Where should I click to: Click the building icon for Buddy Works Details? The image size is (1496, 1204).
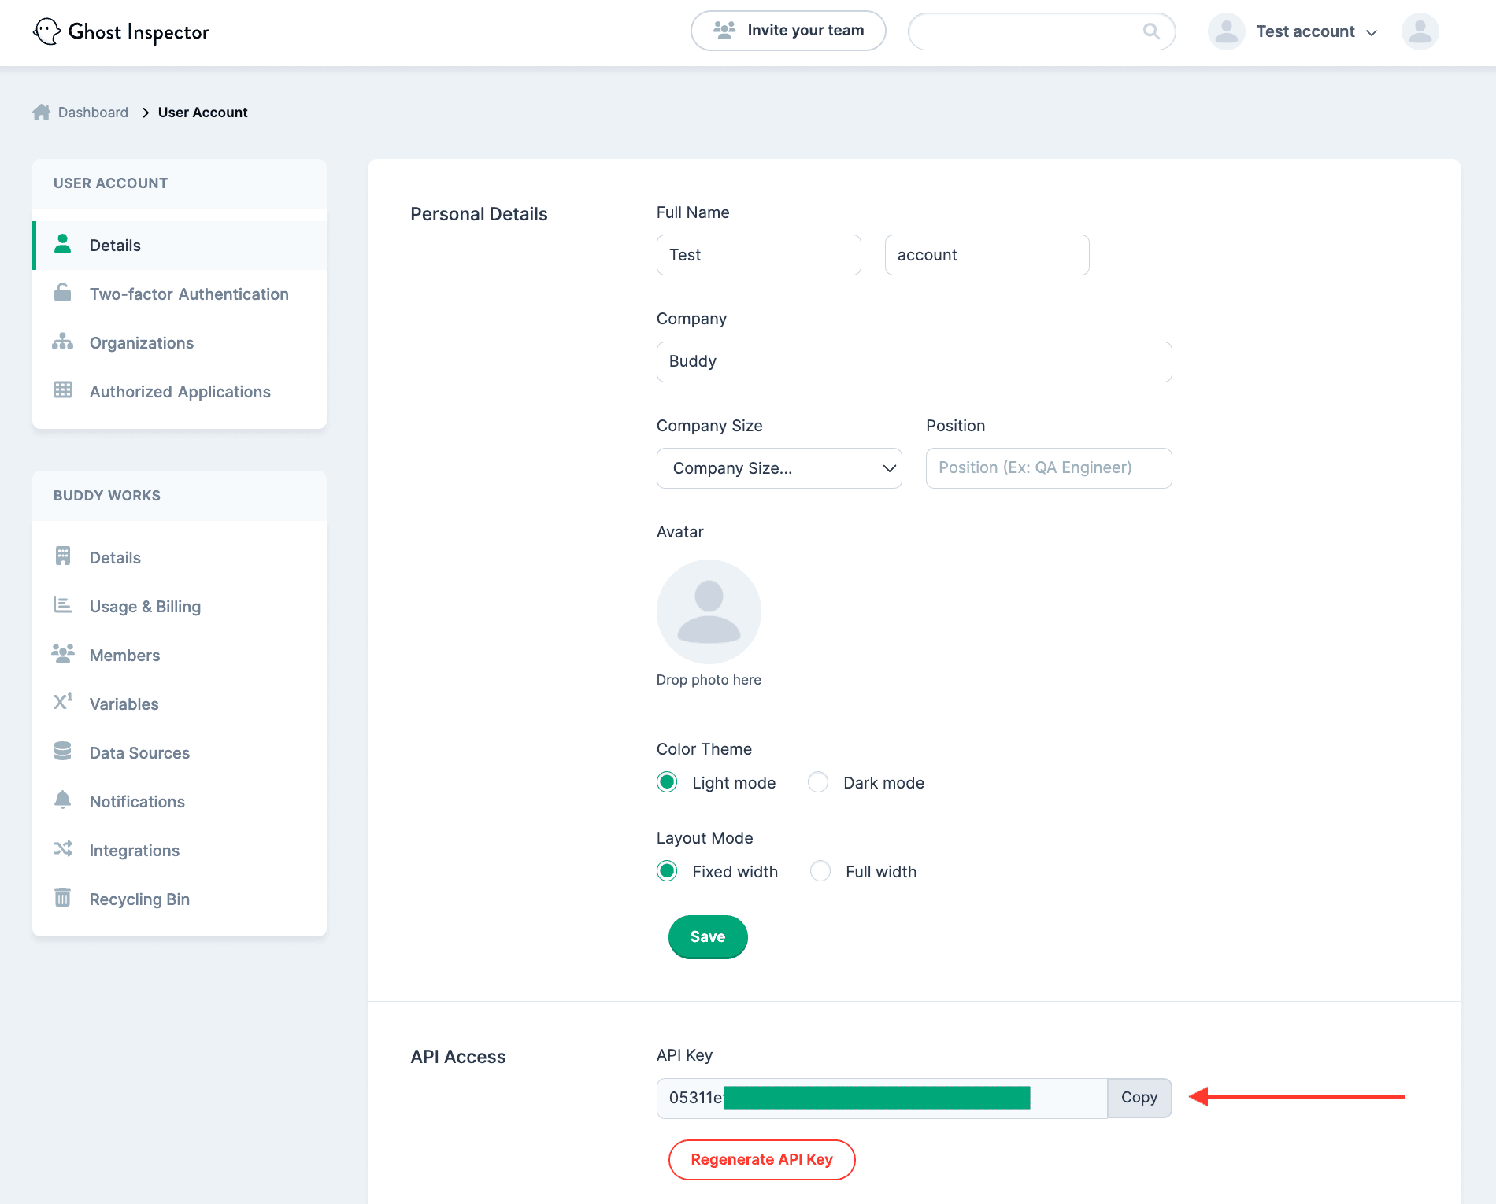[63, 556]
